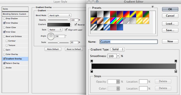
Task: Click Cancel in Gradient Editor
Action: click(x=170, y=16)
